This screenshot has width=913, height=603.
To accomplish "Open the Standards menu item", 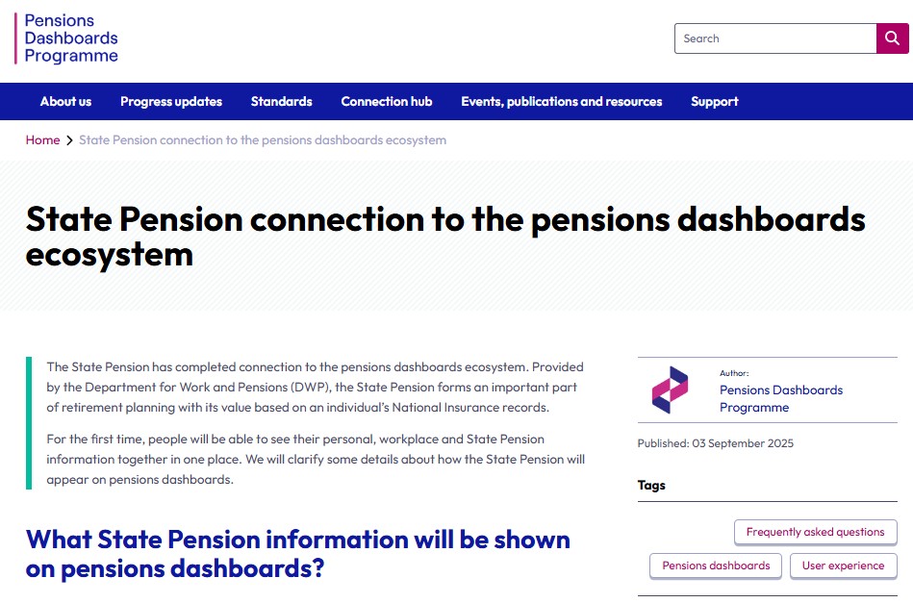I will pos(281,101).
